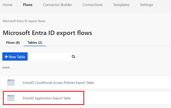Image resolution: width=171 pixels, height=108 pixels.
Task: Click the NAME column header
Action: (6, 67)
